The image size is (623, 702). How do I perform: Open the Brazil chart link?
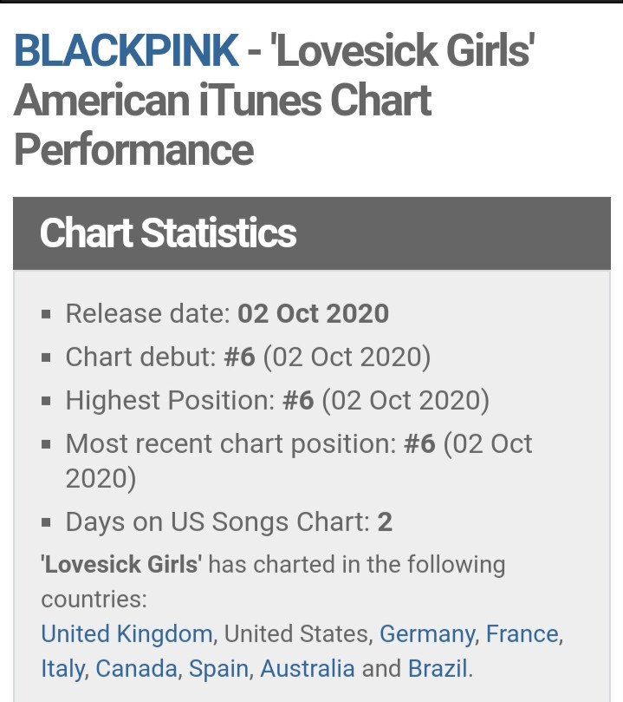438,668
